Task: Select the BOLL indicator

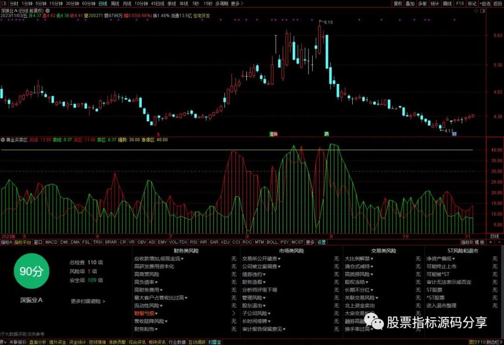Action: point(272,242)
